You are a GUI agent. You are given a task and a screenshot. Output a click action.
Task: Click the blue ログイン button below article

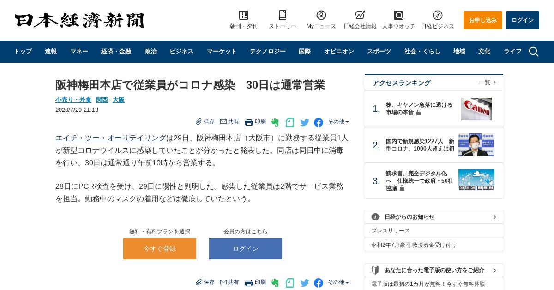click(246, 249)
